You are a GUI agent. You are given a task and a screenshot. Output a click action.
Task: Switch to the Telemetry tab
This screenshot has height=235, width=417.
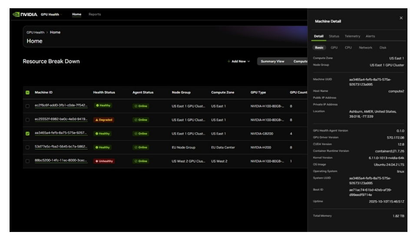[352, 36]
